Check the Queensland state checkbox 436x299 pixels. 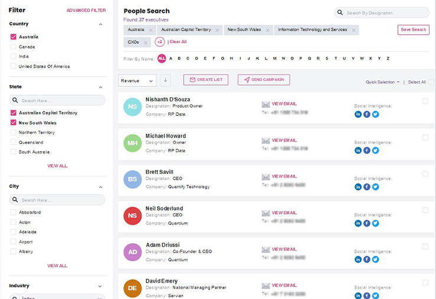point(14,142)
